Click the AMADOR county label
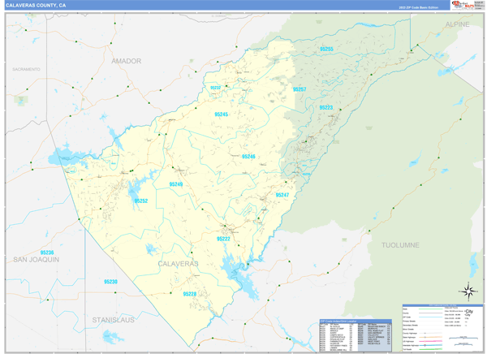487x354 pixels. (126, 61)
